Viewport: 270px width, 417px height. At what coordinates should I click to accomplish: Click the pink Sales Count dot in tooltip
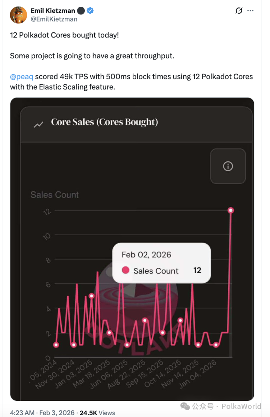(x=125, y=270)
